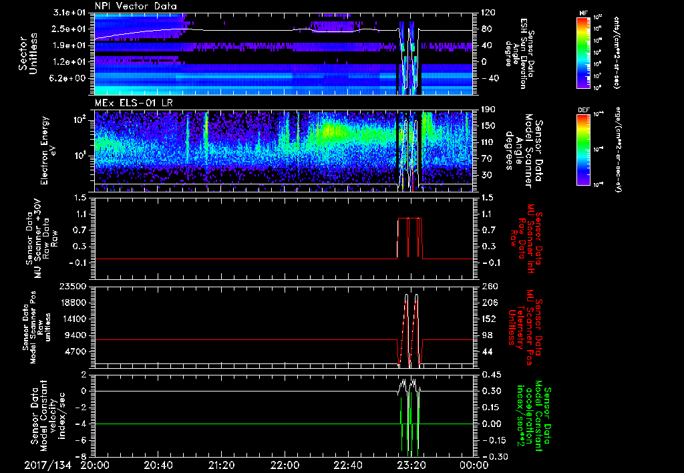Click the Model Scanner Angle degrees label
The width and height of the screenshot is (684, 473).
click(522, 151)
